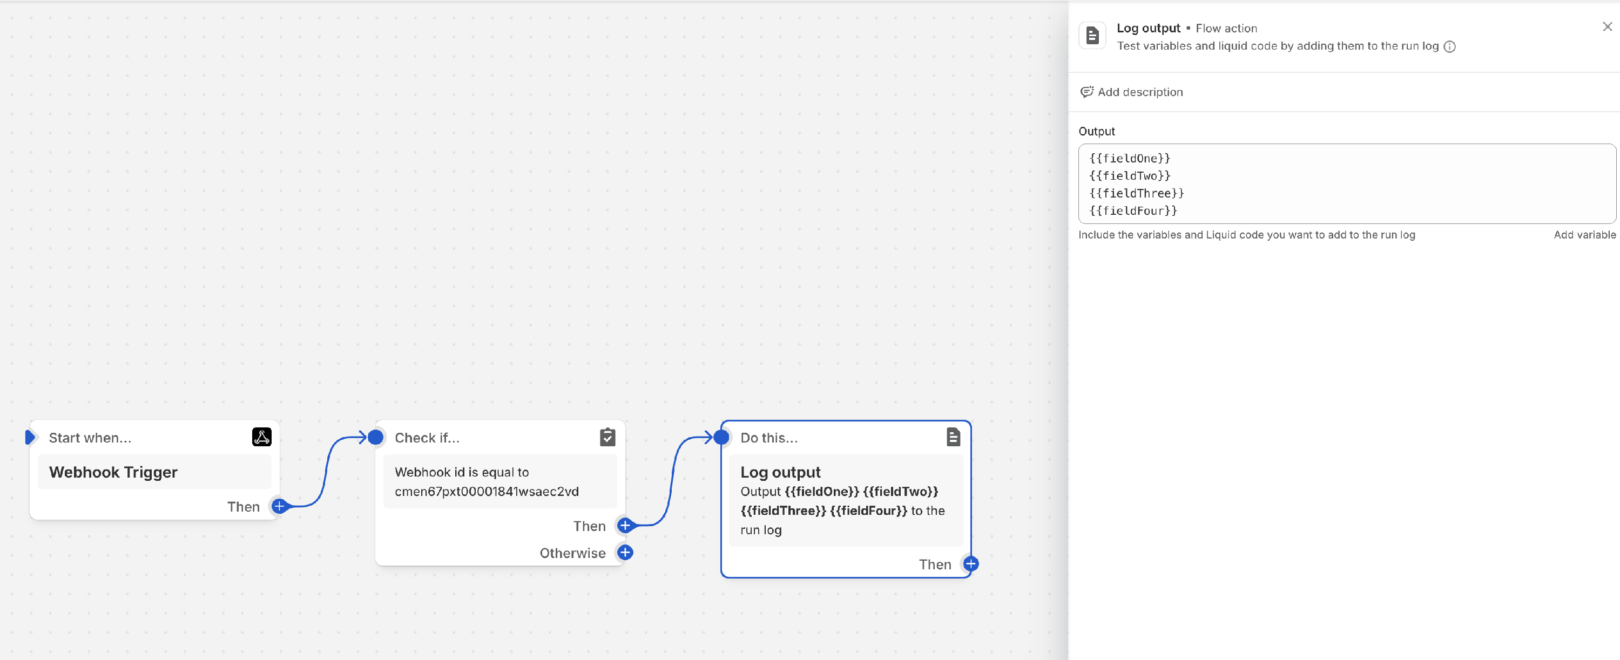The image size is (1620, 660).
Task: Click the Then label on Webhook Trigger card
Action: (x=244, y=507)
